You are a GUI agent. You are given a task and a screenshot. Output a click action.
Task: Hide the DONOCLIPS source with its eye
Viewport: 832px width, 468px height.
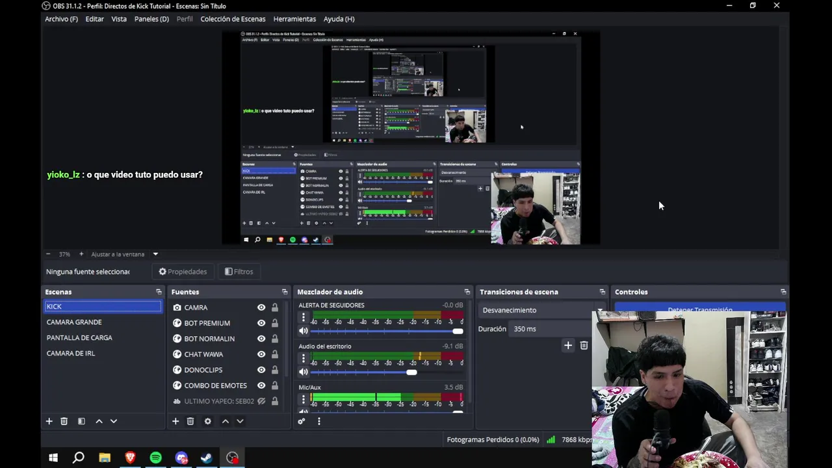[x=261, y=370]
